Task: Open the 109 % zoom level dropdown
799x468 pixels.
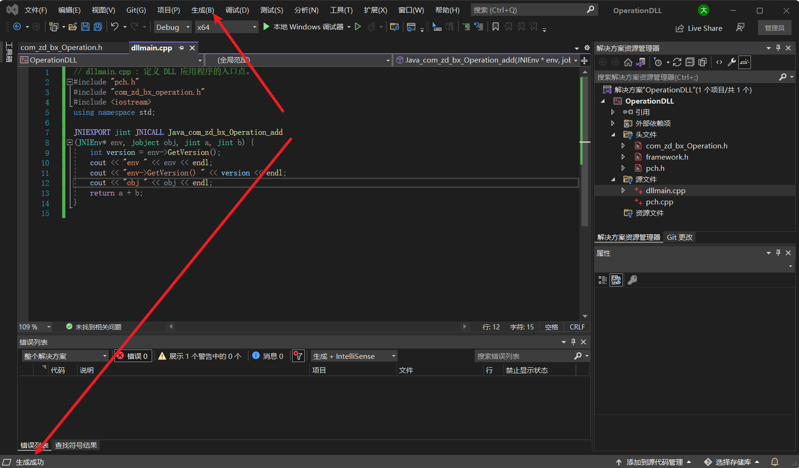Action: tap(35, 327)
